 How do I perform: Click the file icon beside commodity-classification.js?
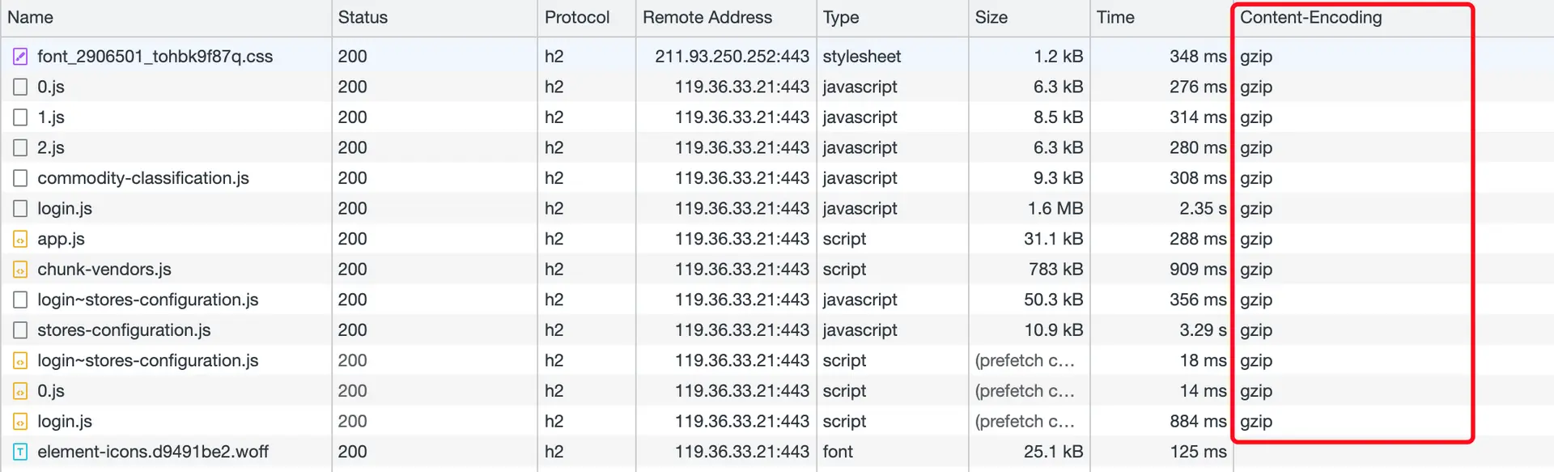pyautogui.click(x=20, y=178)
